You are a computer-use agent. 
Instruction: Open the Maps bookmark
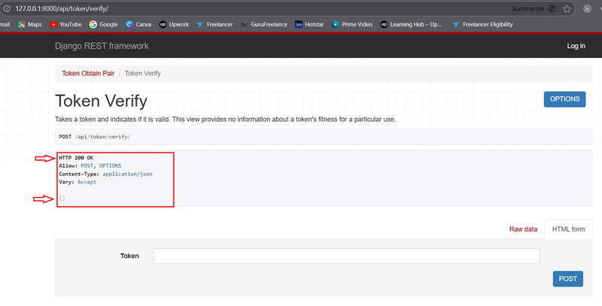tap(30, 24)
